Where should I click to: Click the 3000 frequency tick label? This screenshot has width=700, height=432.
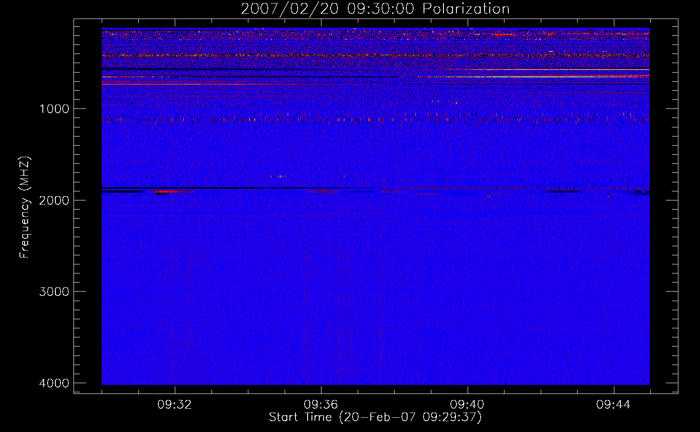(x=54, y=292)
